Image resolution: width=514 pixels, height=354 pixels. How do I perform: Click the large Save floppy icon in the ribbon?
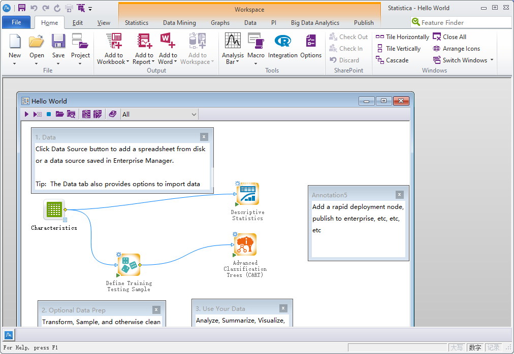pos(58,42)
